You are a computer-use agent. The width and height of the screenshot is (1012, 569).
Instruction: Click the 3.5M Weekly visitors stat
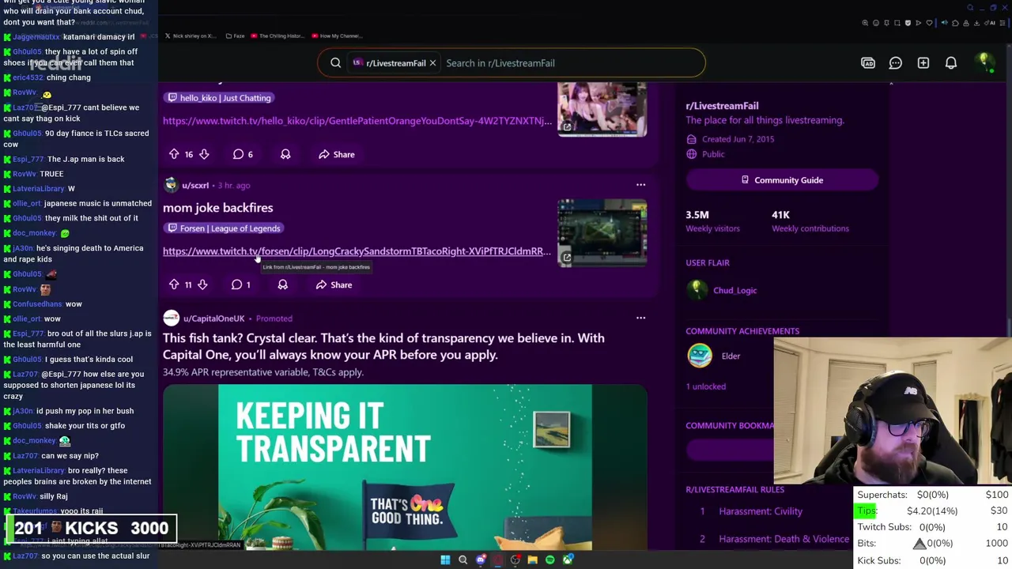[712, 220]
